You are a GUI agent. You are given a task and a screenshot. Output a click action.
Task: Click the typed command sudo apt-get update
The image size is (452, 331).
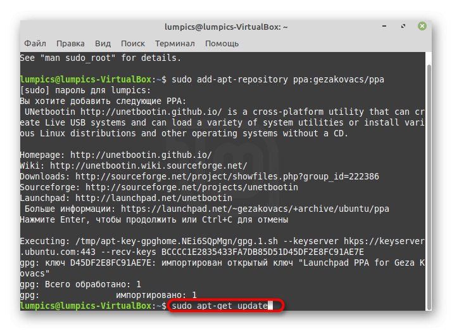[x=220, y=306]
